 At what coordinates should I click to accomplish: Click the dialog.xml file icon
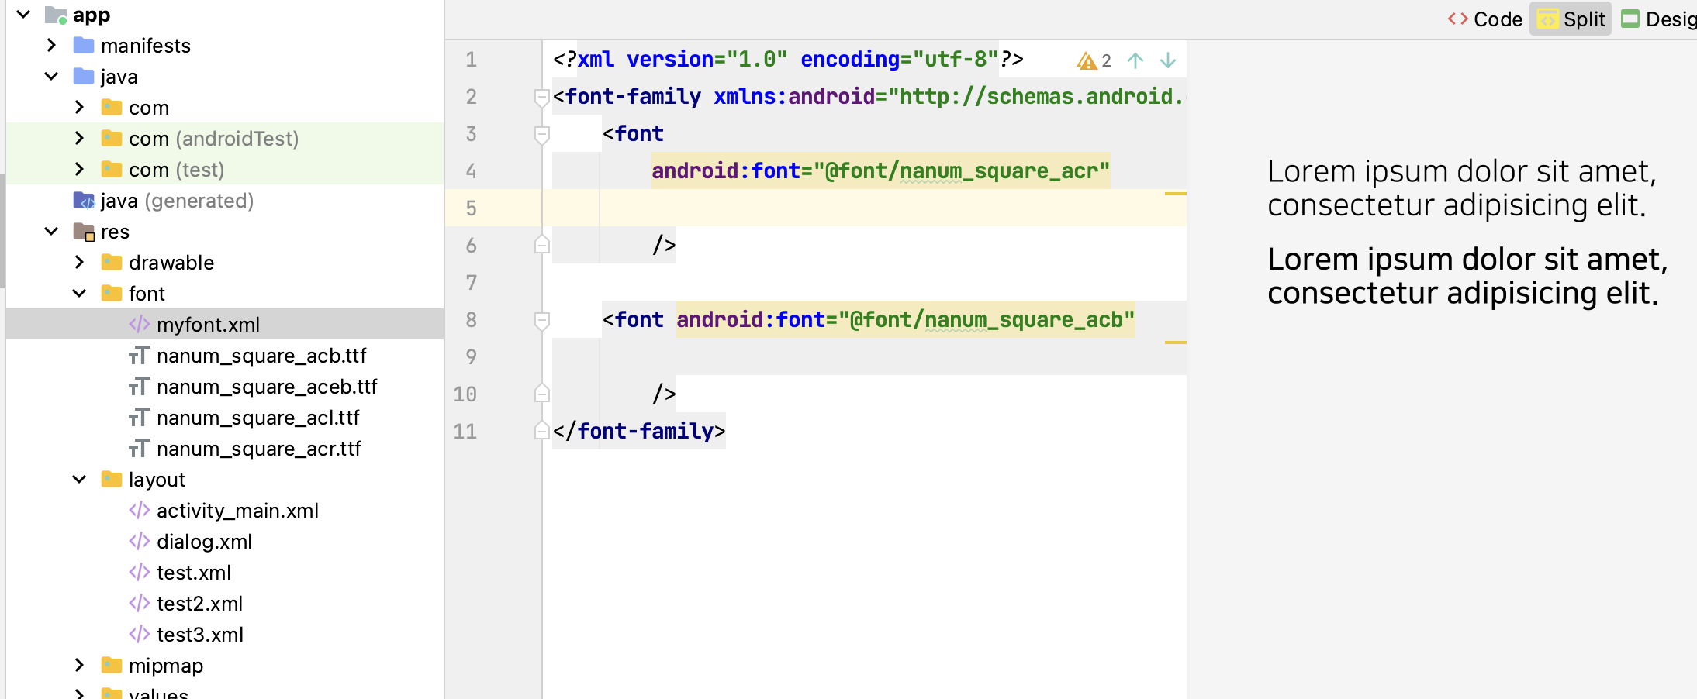pyautogui.click(x=140, y=541)
